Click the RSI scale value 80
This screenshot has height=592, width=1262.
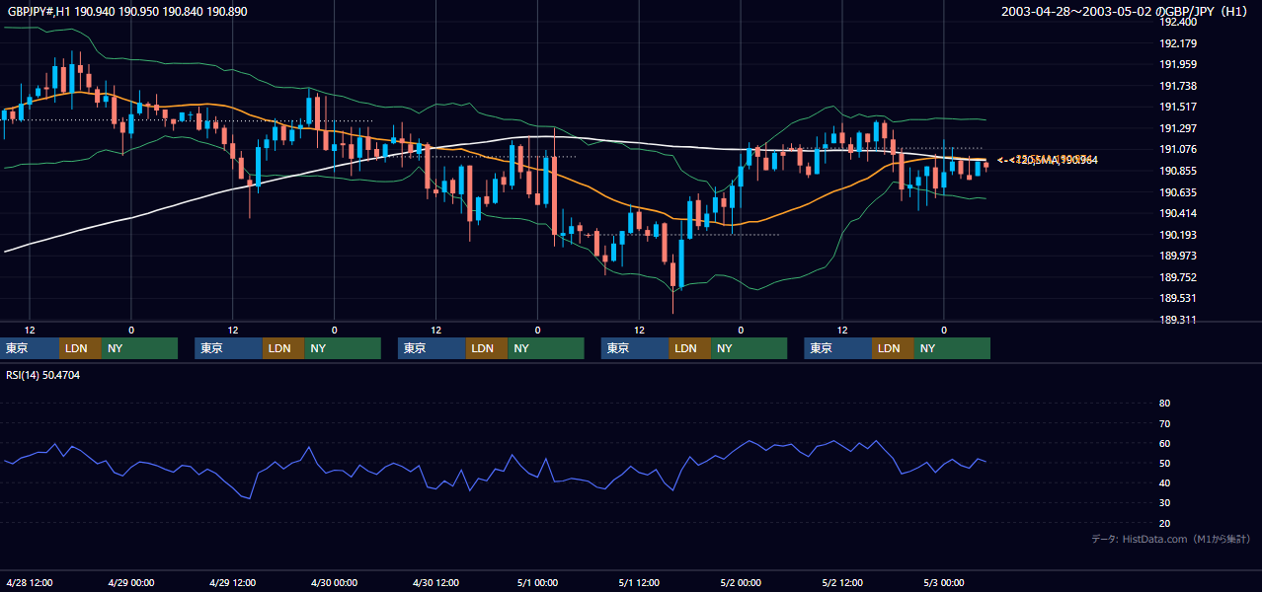[x=1164, y=404]
